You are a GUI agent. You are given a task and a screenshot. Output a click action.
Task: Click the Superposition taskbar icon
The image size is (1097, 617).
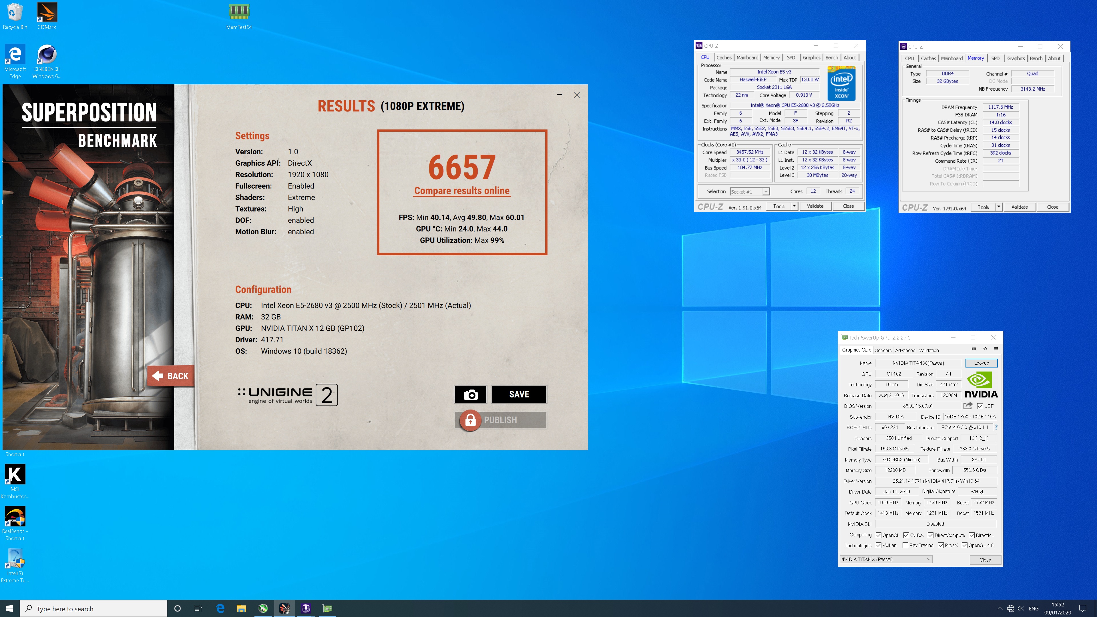tap(284, 608)
